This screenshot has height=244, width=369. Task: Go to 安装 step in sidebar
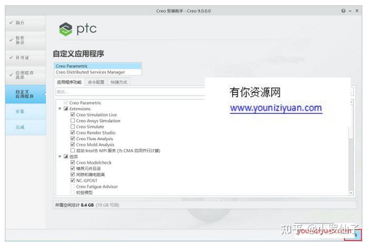25,111
